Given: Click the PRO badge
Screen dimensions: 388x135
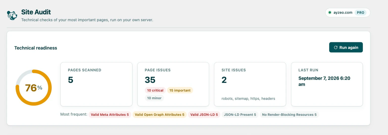Looking at the screenshot, I should coord(360,13).
